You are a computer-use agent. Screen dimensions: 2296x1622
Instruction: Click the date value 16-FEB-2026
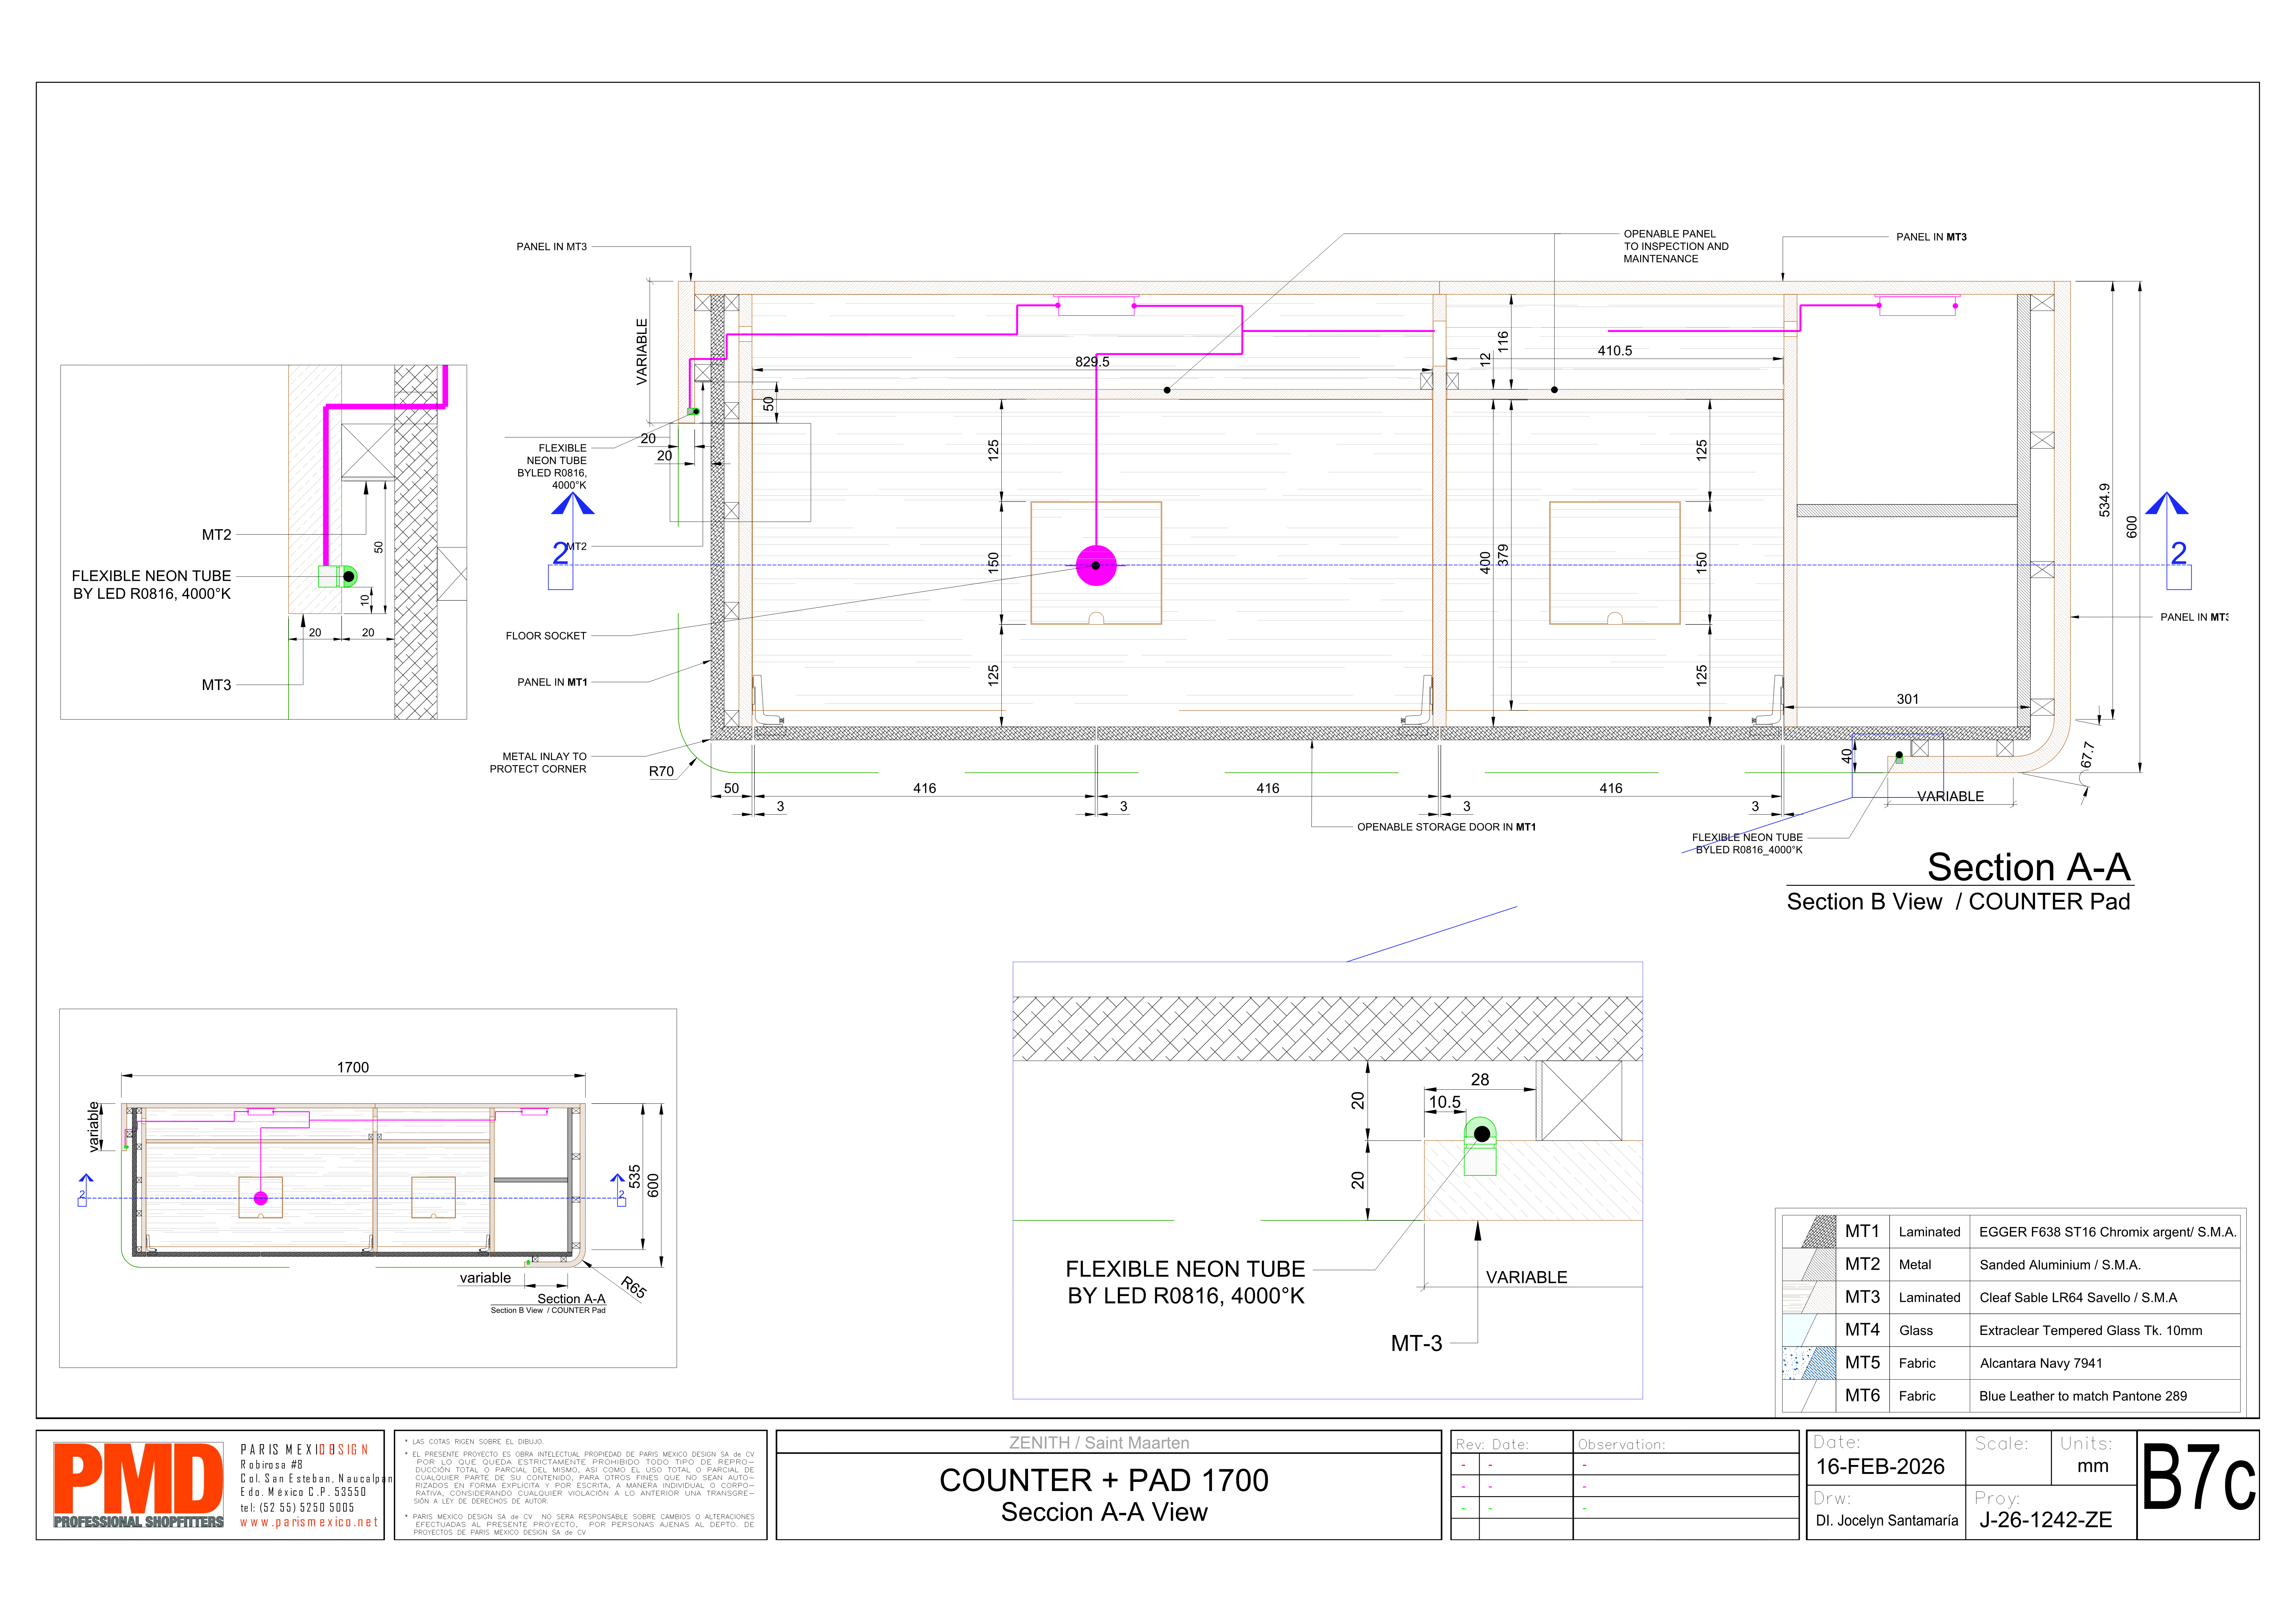pos(1880,1467)
